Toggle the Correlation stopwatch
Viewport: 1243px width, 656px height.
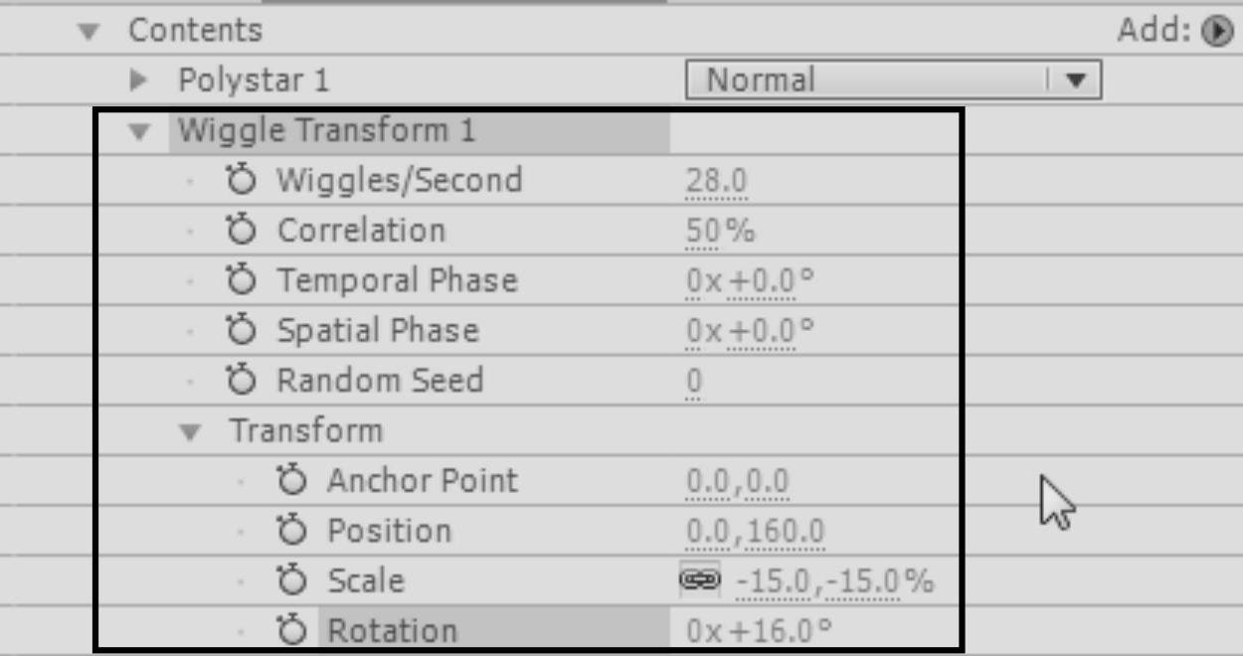tap(241, 231)
